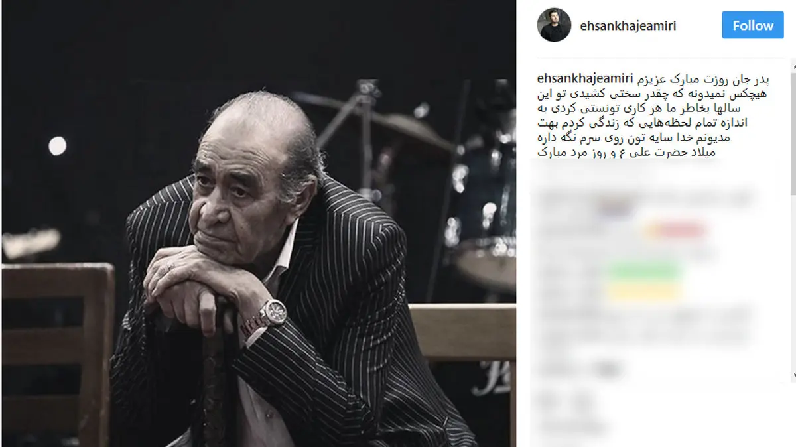Click the bright stage light at the photo's left
The width and height of the screenshot is (796, 447).
[57, 145]
